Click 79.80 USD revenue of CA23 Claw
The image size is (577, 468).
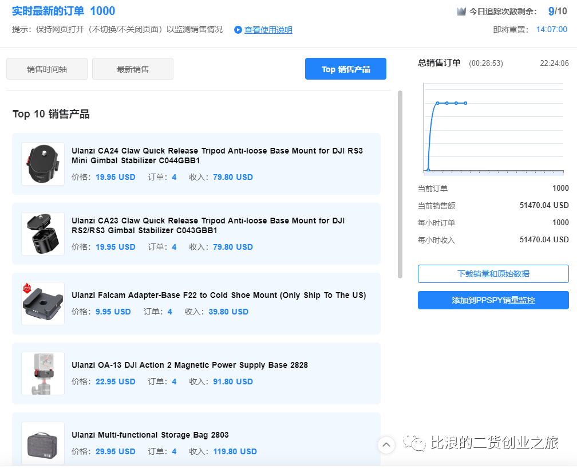coord(233,247)
